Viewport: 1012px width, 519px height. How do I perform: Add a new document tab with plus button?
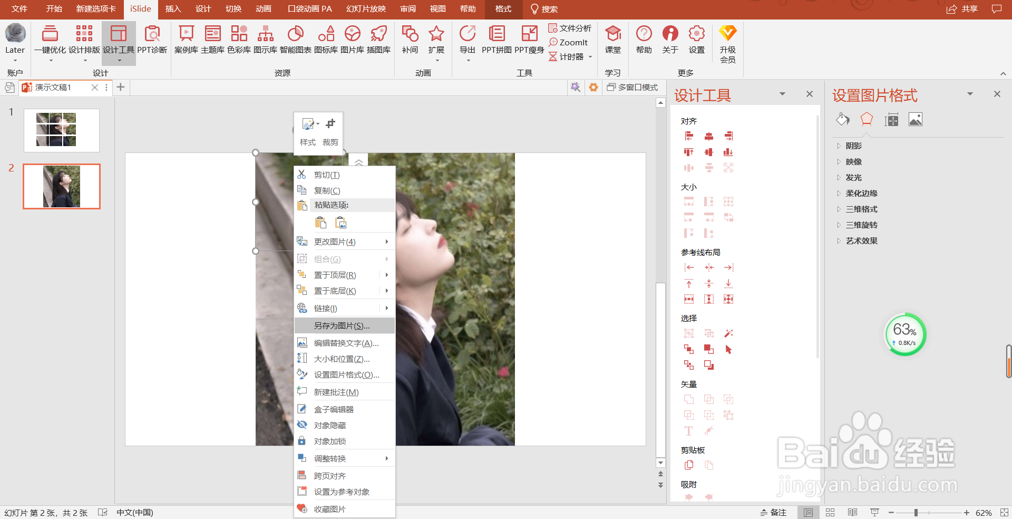click(x=121, y=87)
